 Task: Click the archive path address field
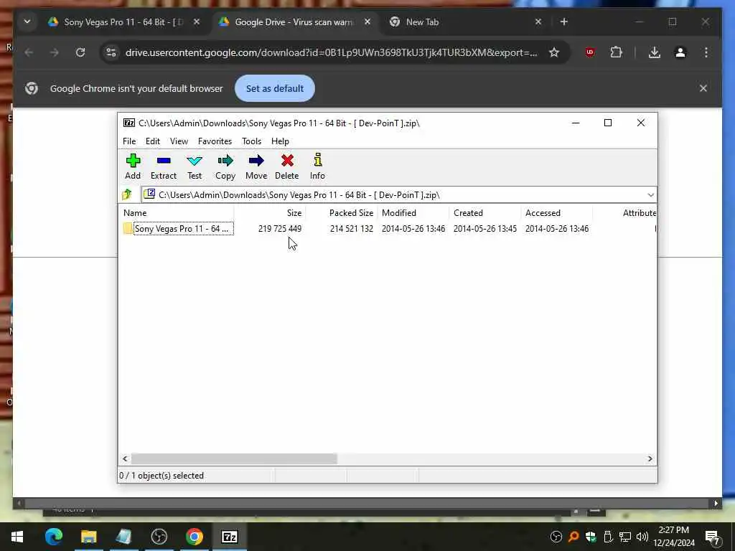[x=398, y=195]
